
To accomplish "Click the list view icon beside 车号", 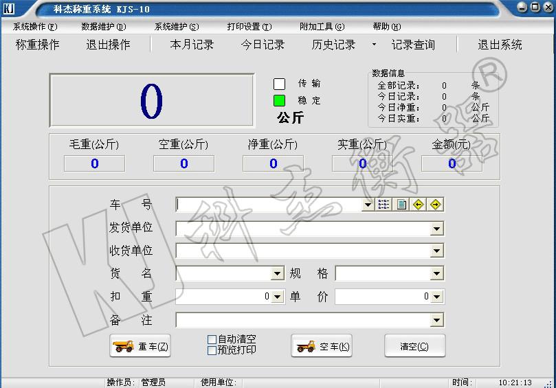I will 384,205.
